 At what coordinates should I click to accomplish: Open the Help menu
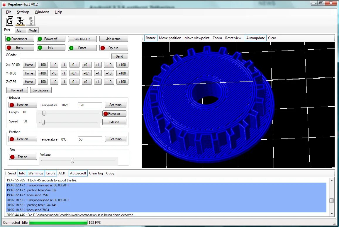point(58,12)
